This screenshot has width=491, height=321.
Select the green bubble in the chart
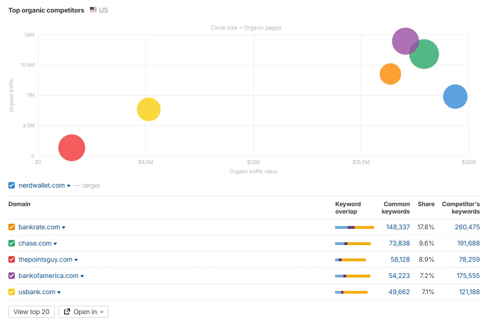coord(425,55)
